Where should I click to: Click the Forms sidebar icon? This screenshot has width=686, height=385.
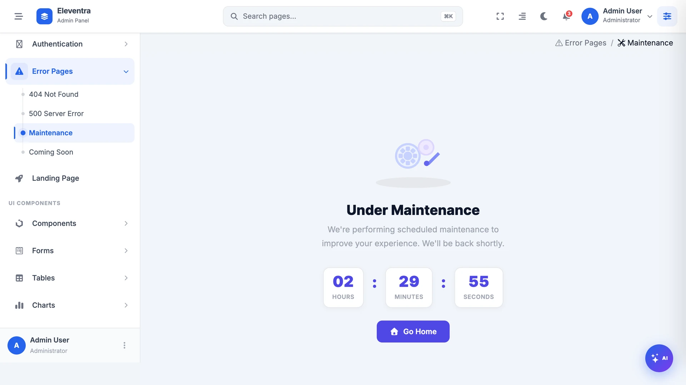19,251
